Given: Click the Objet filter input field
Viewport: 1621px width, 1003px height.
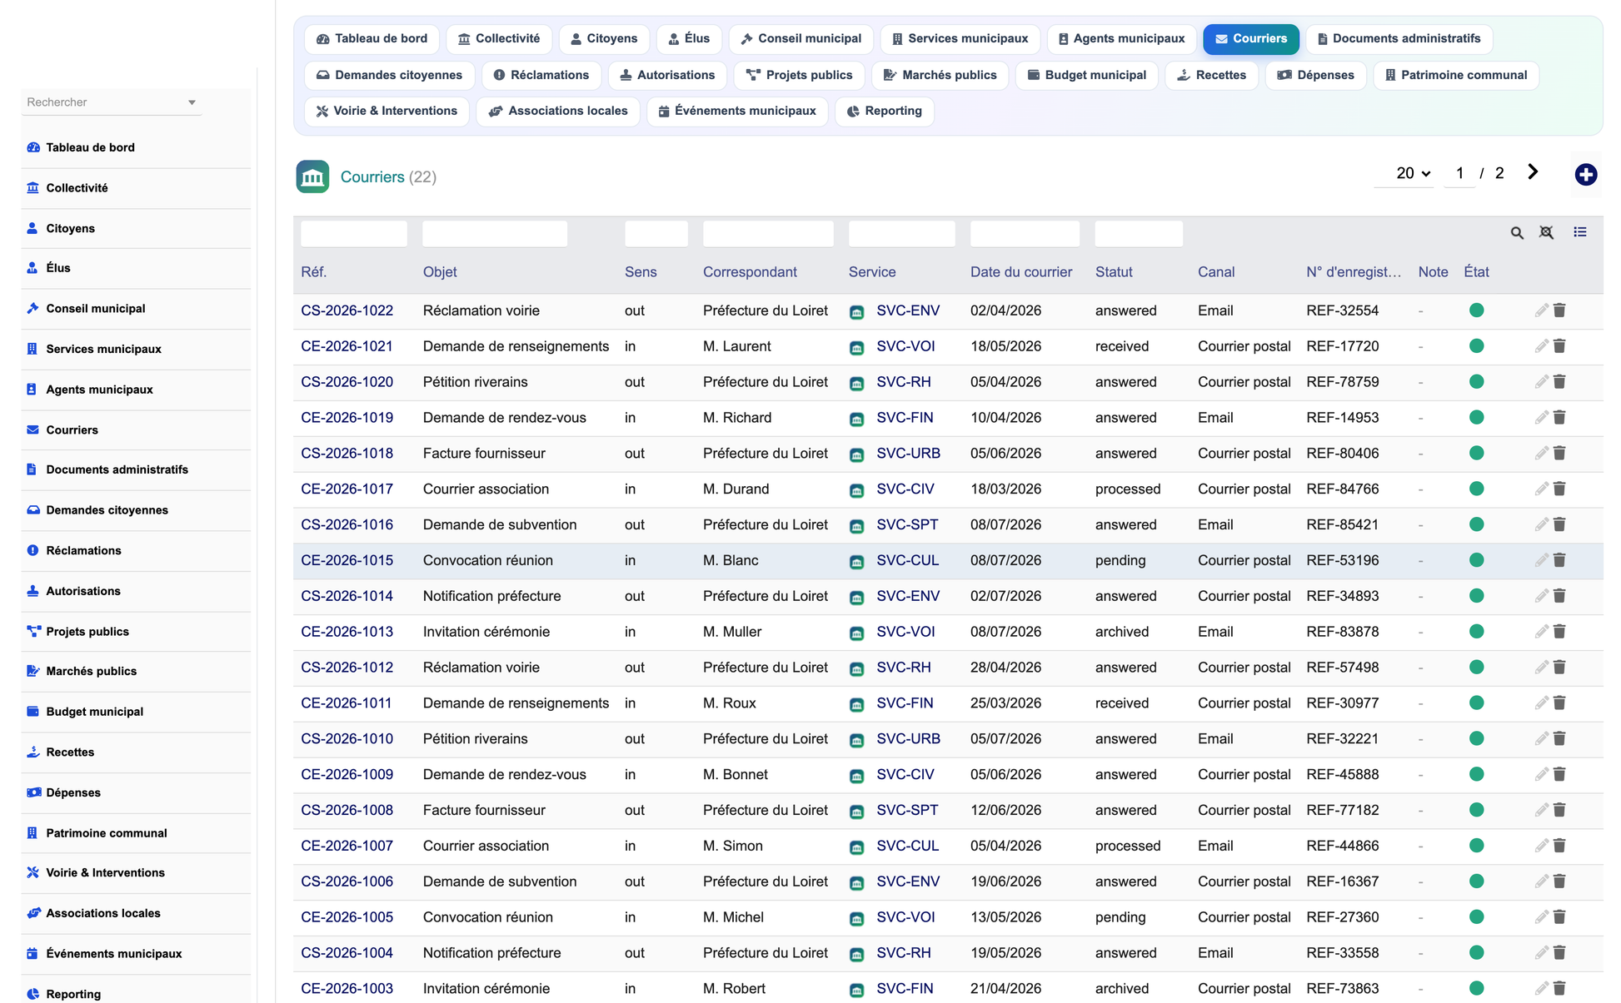Looking at the screenshot, I should [495, 234].
